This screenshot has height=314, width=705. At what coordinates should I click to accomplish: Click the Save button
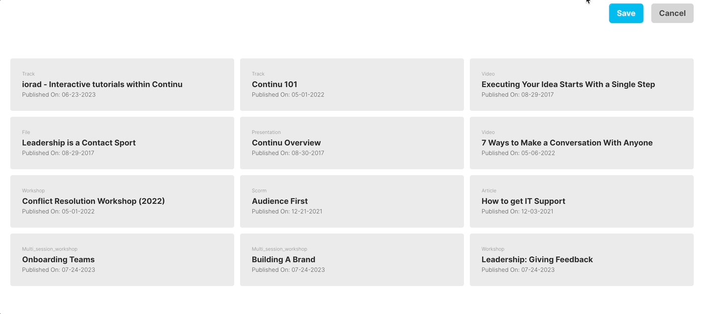tap(625, 13)
